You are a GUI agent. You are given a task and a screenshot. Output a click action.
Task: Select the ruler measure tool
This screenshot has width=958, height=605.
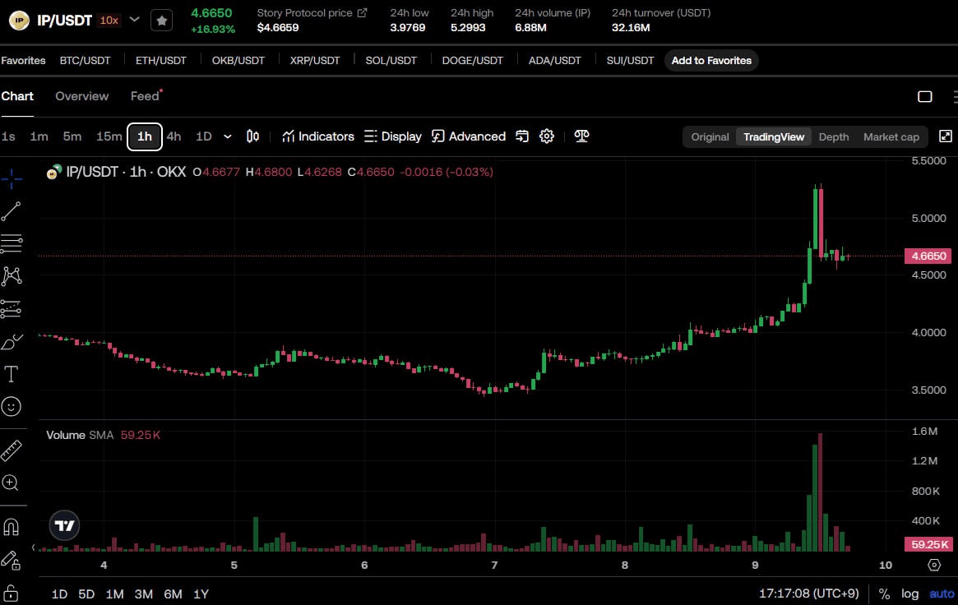pyautogui.click(x=12, y=450)
